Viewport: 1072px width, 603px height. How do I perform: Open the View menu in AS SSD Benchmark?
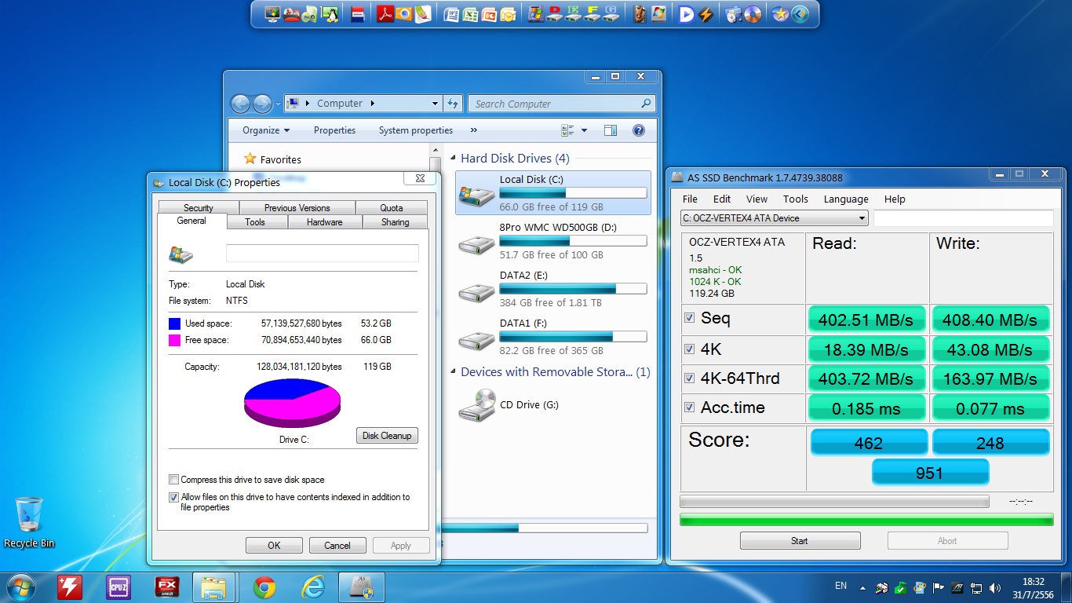[757, 199]
